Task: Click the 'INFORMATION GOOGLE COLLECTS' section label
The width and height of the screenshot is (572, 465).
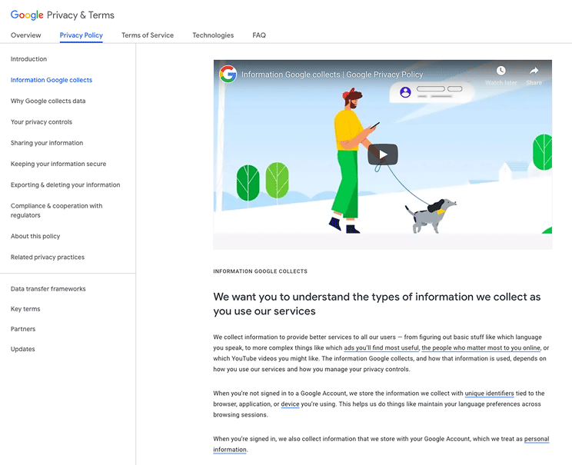Action: 261,271
